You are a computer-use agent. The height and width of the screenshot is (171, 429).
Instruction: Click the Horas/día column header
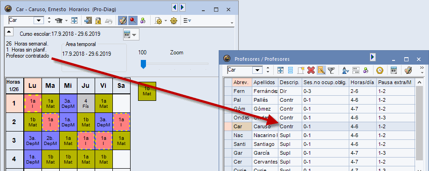coord(362,82)
